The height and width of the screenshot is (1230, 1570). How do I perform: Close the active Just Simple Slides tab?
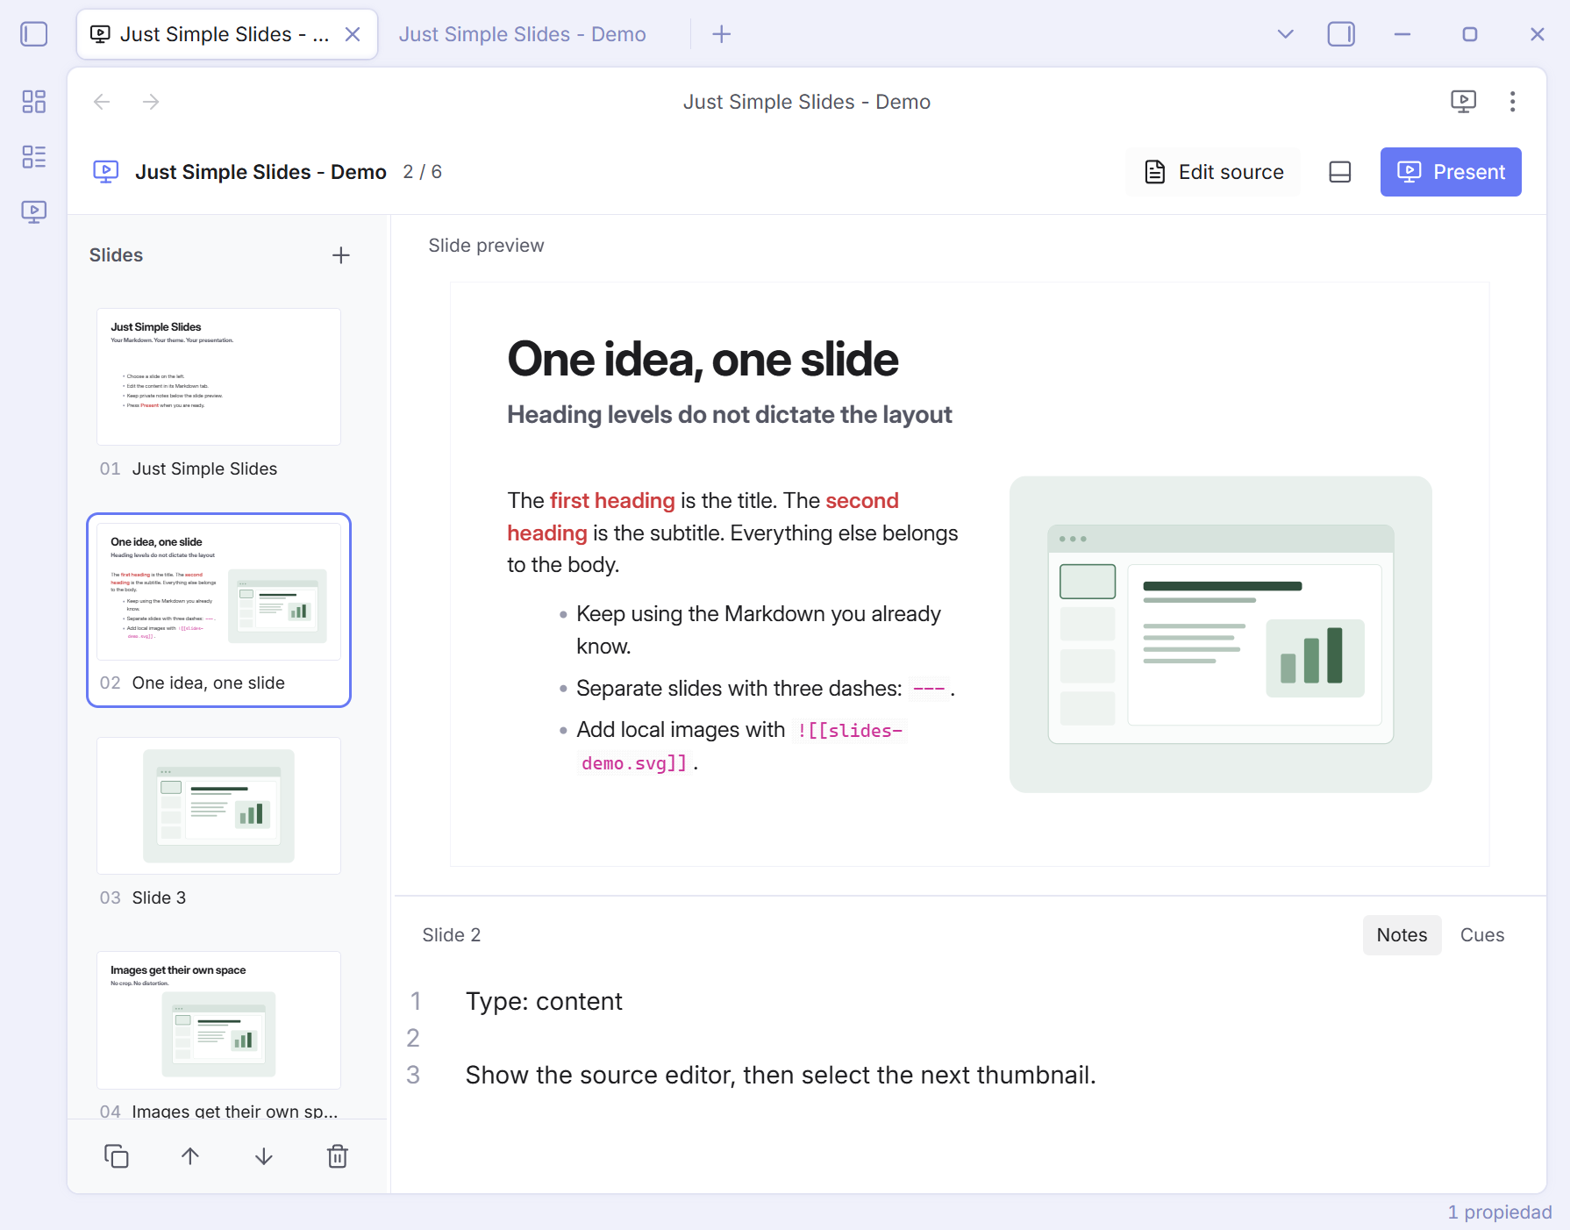coord(353,34)
